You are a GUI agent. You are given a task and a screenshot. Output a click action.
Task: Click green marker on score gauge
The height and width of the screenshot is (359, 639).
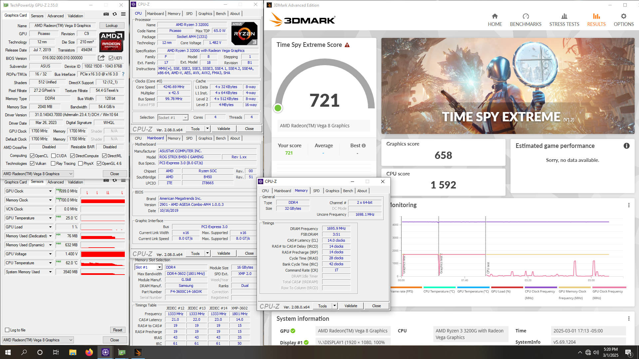(278, 108)
